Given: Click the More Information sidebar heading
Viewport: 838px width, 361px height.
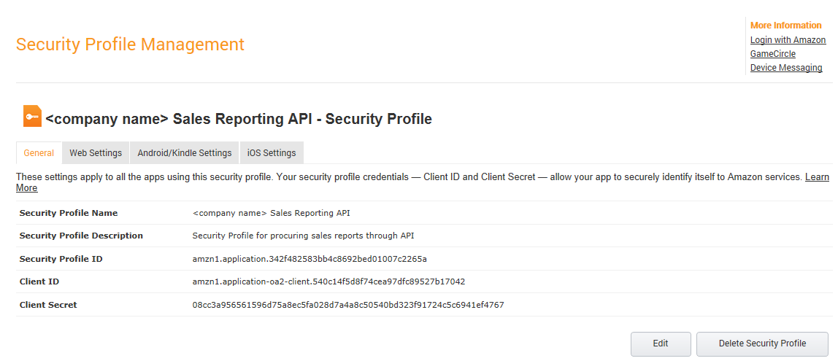Looking at the screenshot, I should (x=785, y=26).
